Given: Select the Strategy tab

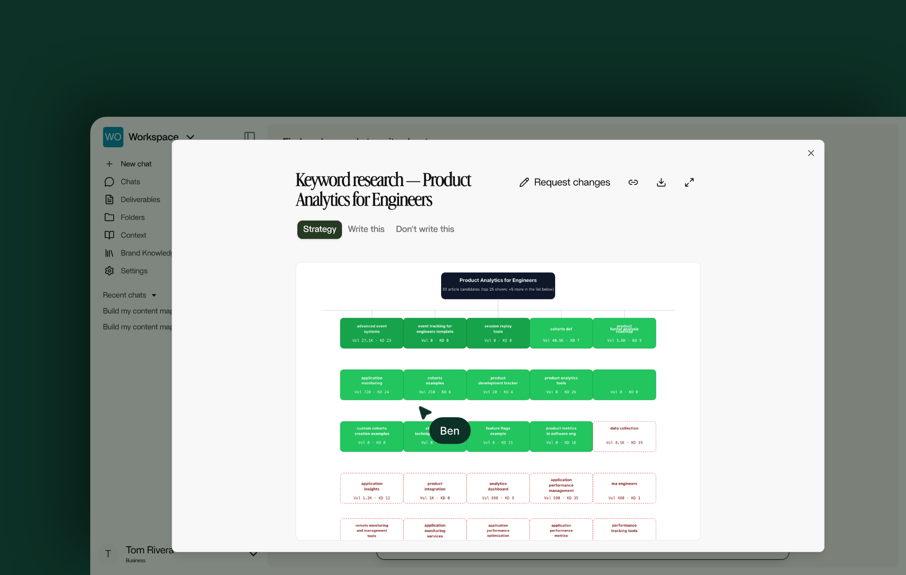Looking at the screenshot, I should click(x=319, y=229).
